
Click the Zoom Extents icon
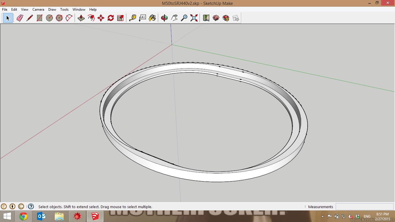pos(194,18)
